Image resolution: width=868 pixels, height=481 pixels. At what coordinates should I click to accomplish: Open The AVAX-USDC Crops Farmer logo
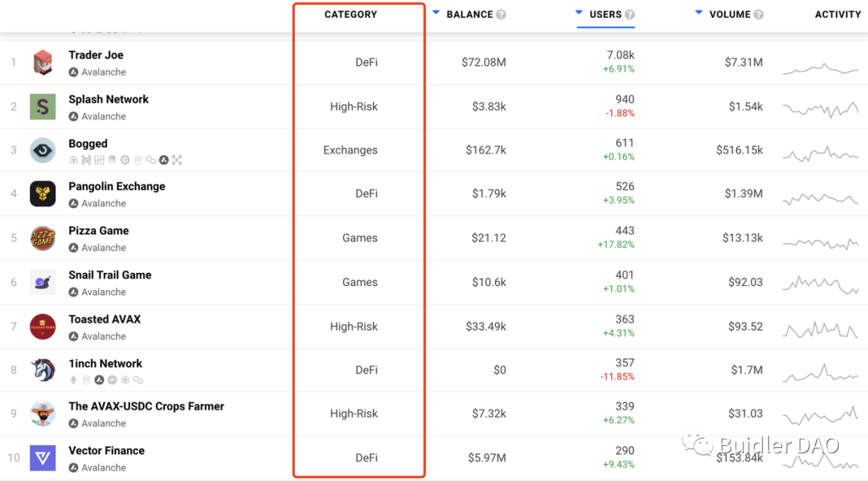pyautogui.click(x=43, y=414)
